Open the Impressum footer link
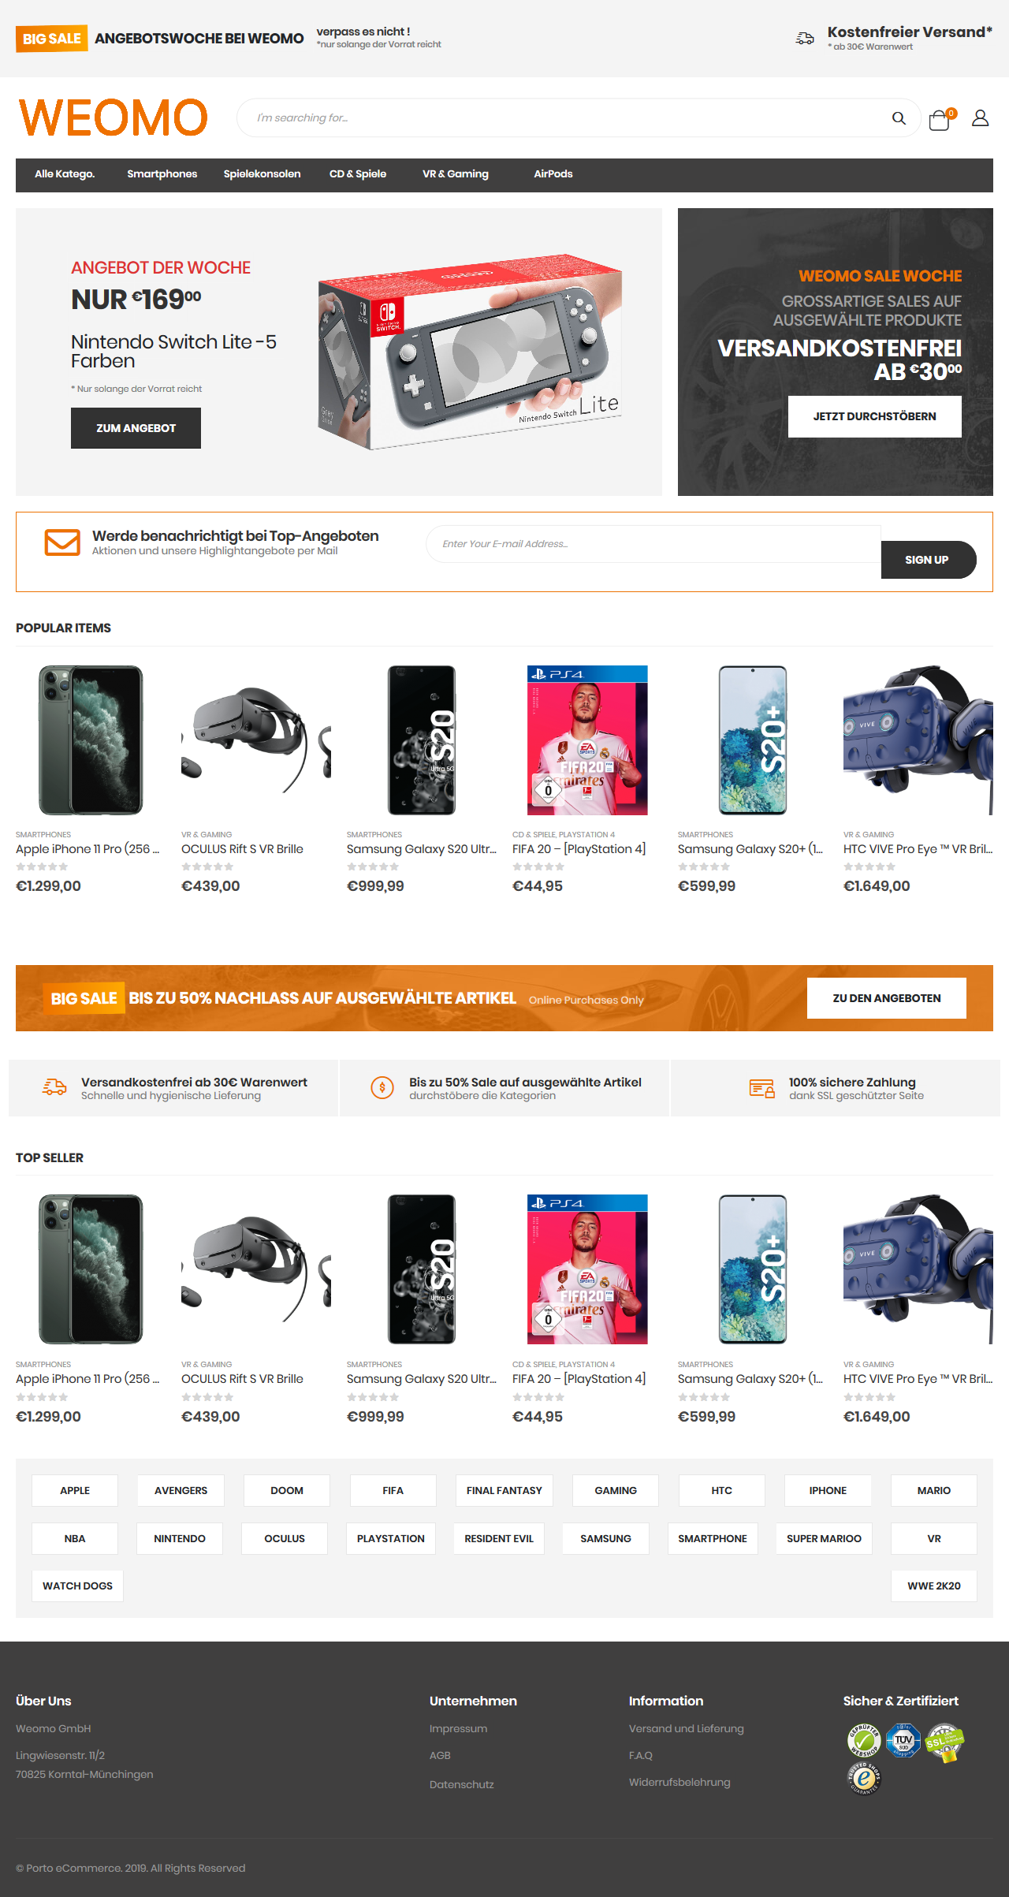This screenshot has width=1009, height=1897. (458, 1728)
